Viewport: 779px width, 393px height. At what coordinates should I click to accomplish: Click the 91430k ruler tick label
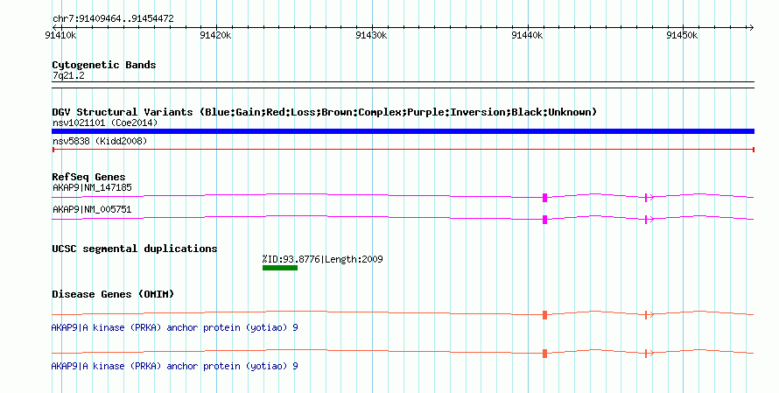click(x=372, y=35)
